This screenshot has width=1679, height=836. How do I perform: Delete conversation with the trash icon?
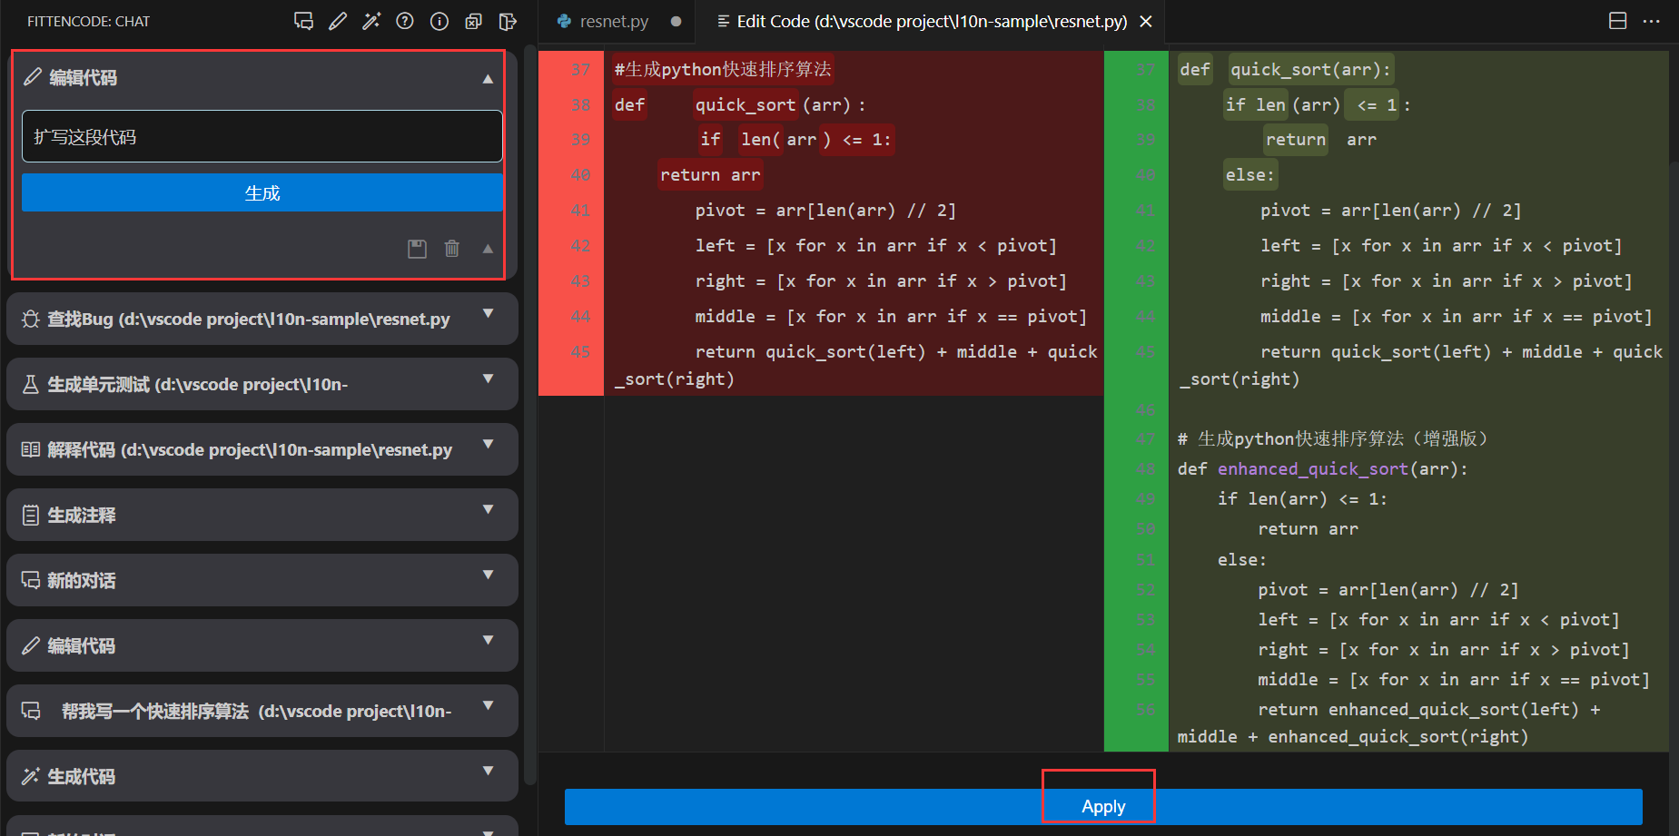point(451,249)
